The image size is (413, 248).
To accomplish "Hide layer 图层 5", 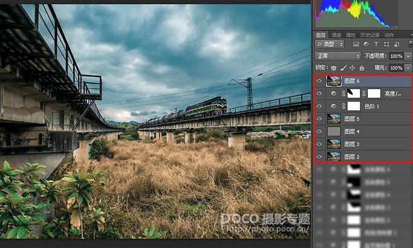I will [x=319, y=119].
